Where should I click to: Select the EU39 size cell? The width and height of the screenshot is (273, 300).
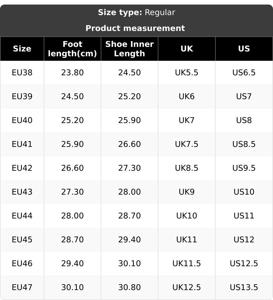pos(22,97)
